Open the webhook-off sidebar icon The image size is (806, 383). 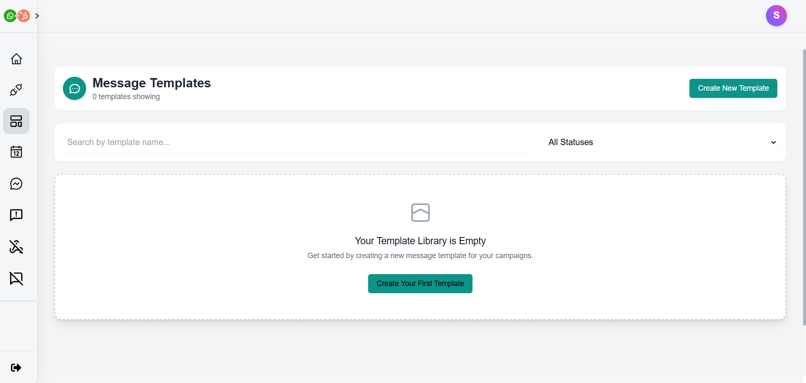16,247
